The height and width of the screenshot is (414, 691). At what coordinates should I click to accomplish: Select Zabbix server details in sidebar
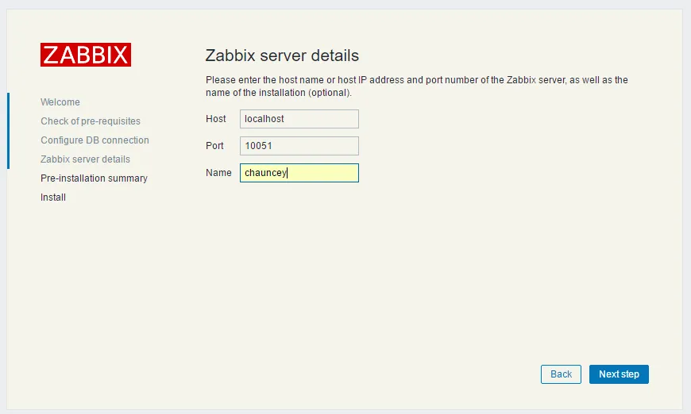coord(85,159)
